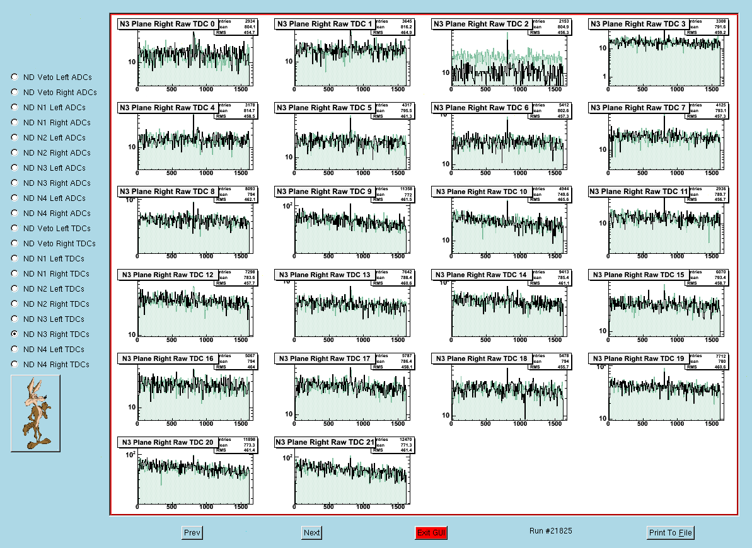752x548 pixels.
Task: Pick ND N3 Left ADCs
Action: (14, 168)
